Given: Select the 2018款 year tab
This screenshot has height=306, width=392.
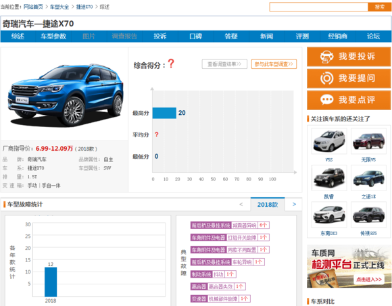Looking at the screenshot, I should tap(268, 205).
